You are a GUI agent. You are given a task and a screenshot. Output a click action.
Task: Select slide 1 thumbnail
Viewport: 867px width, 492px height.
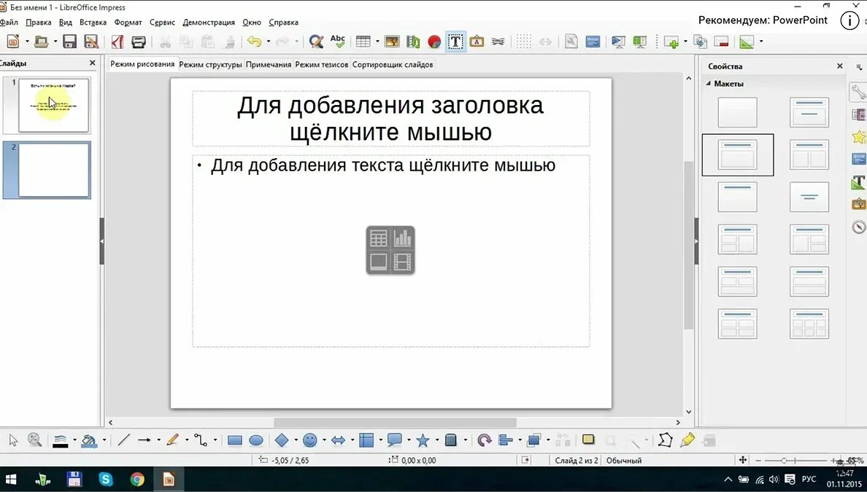tap(53, 105)
